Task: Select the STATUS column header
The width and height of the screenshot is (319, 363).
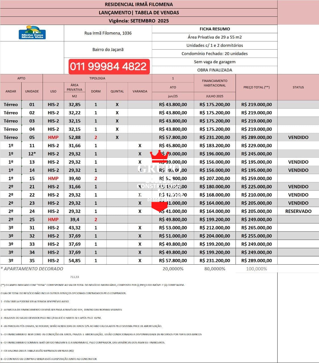Action: tap(298, 87)
